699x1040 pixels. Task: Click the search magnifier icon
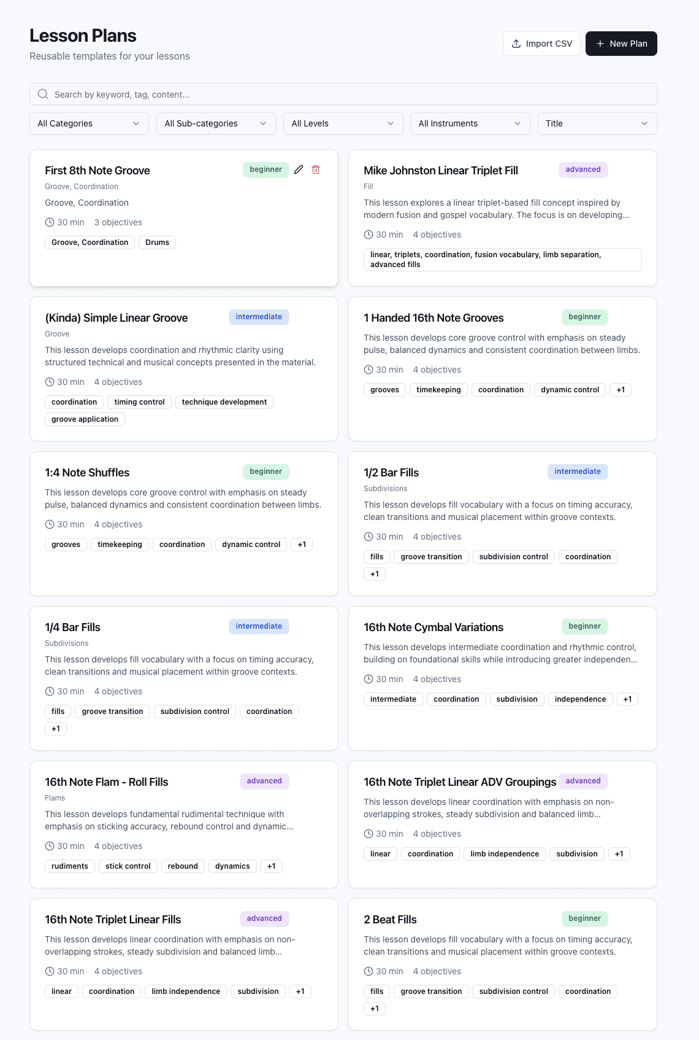point(43,94)
